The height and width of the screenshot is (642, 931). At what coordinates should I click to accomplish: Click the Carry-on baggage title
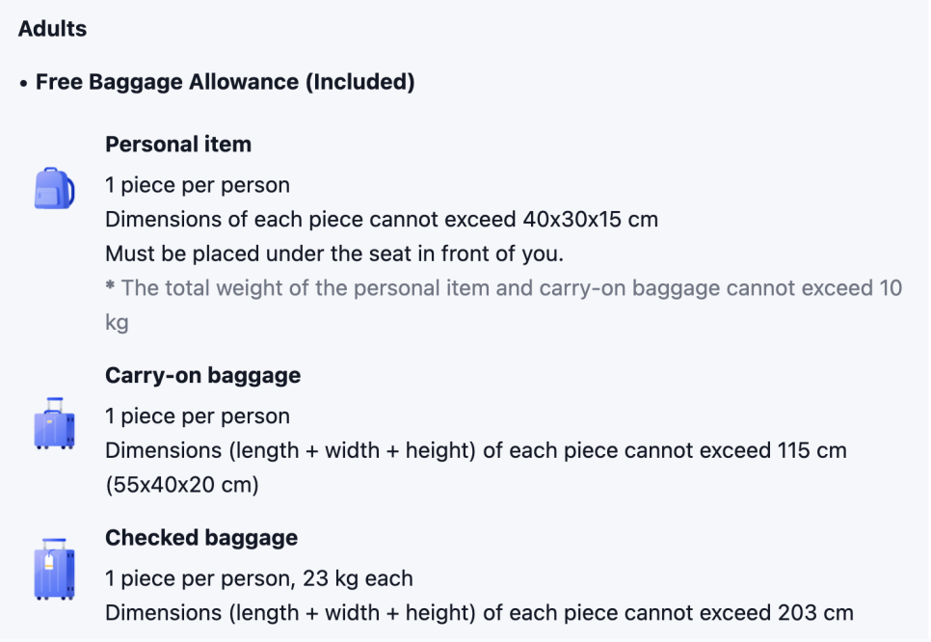coord(203,375)
